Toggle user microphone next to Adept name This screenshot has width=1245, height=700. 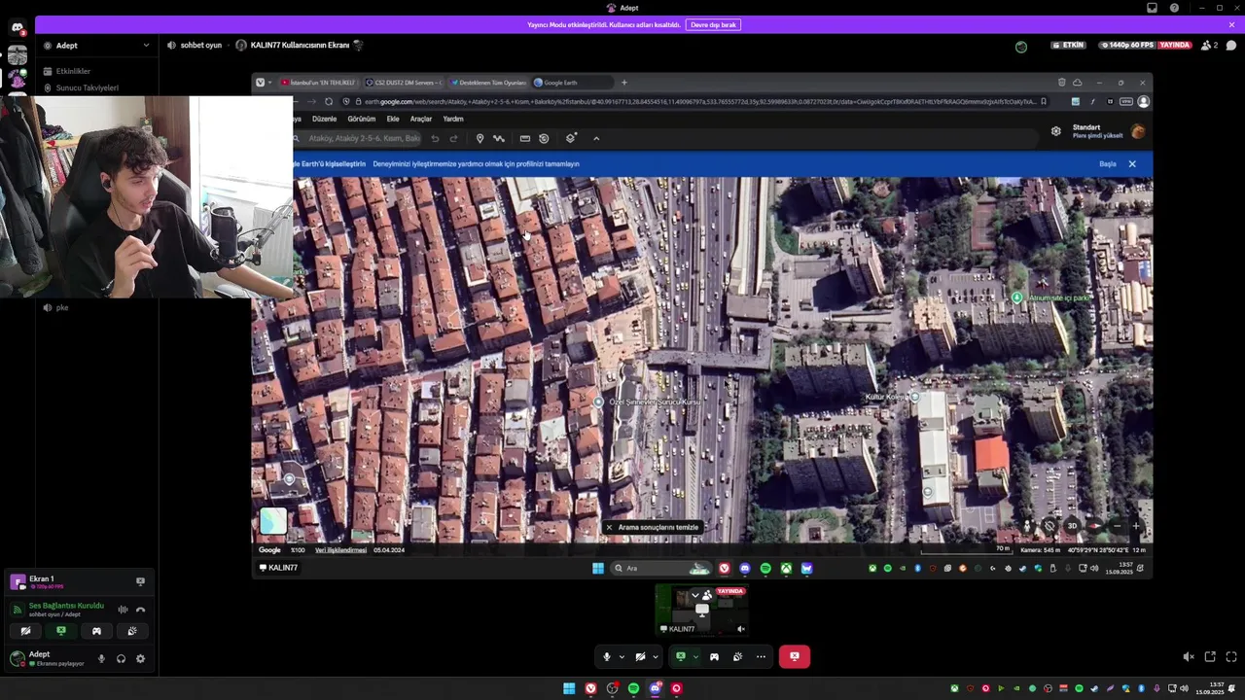[x=101, y=658]
